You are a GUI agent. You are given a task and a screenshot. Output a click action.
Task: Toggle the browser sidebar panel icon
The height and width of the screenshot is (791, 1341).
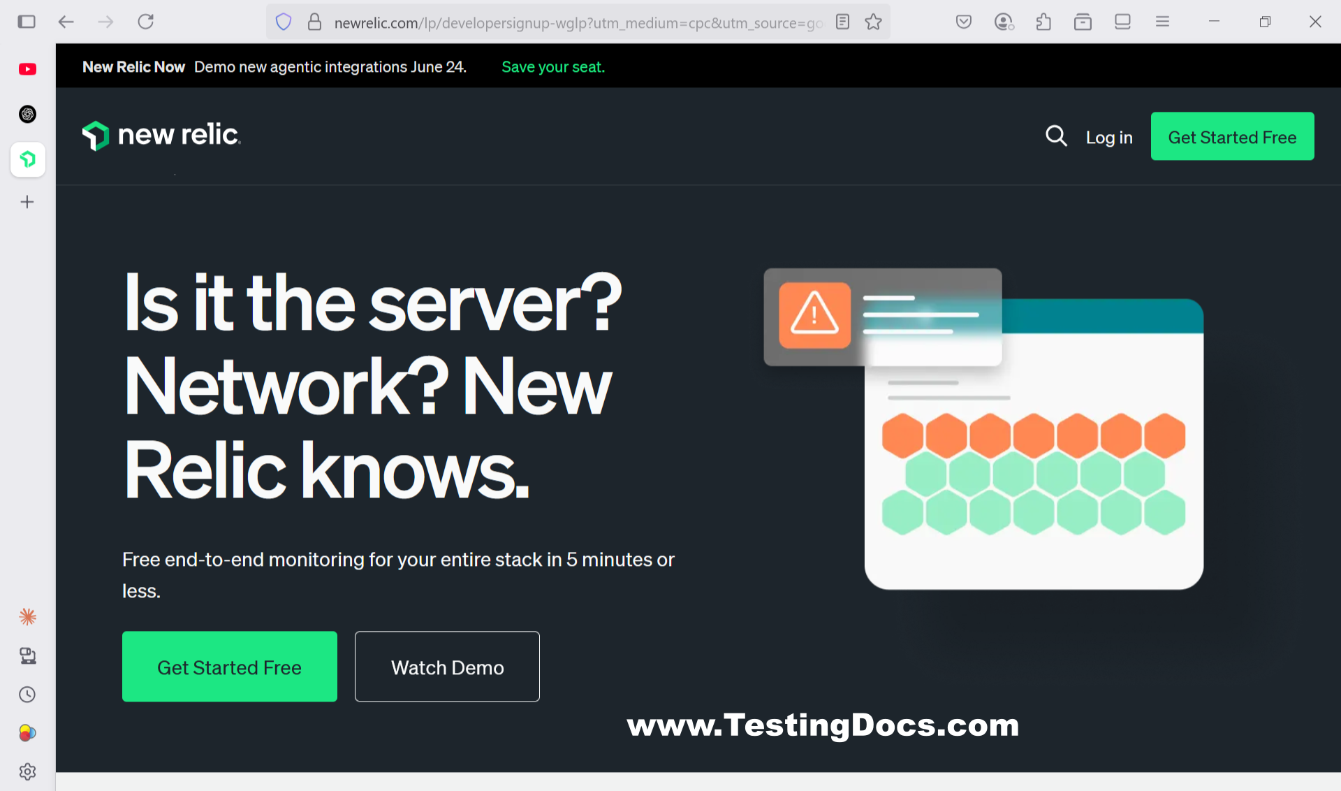click(x=27, y=22)
